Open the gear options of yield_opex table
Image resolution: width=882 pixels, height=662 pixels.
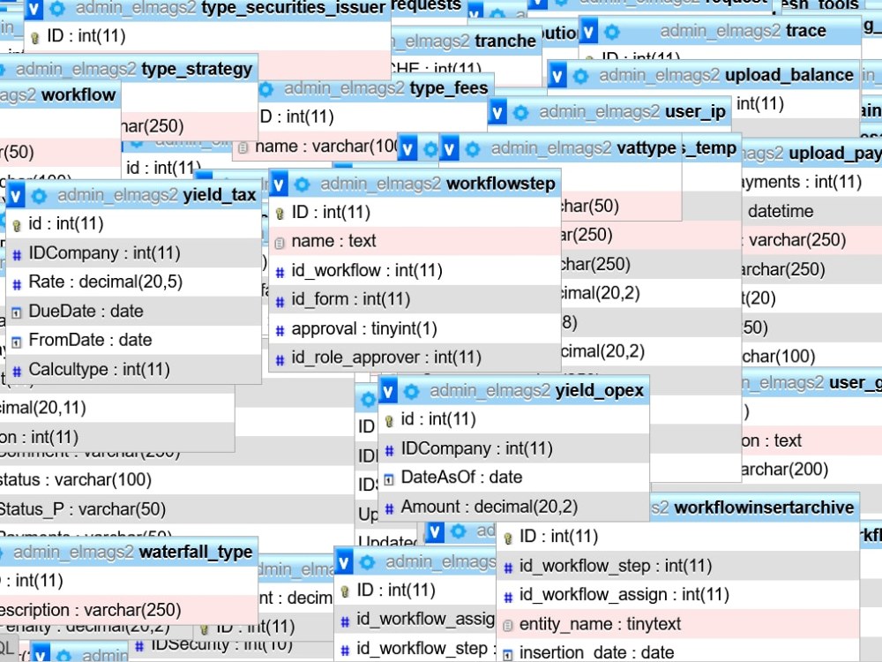coord(411,391)
